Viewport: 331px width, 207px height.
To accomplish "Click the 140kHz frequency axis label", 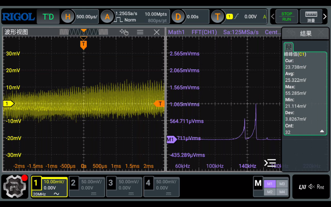I will (247, 166).
